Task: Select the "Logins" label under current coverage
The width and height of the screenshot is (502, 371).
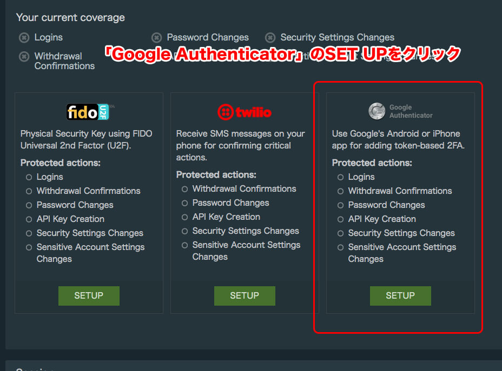Action: [x=49, y=37]
